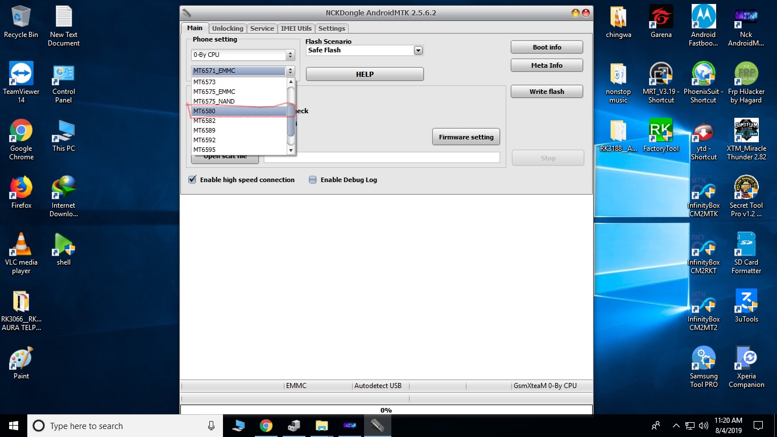Screen dimensions: 777x437
Task: Open chingwa folder on desktop
Action: pos(618,22)
